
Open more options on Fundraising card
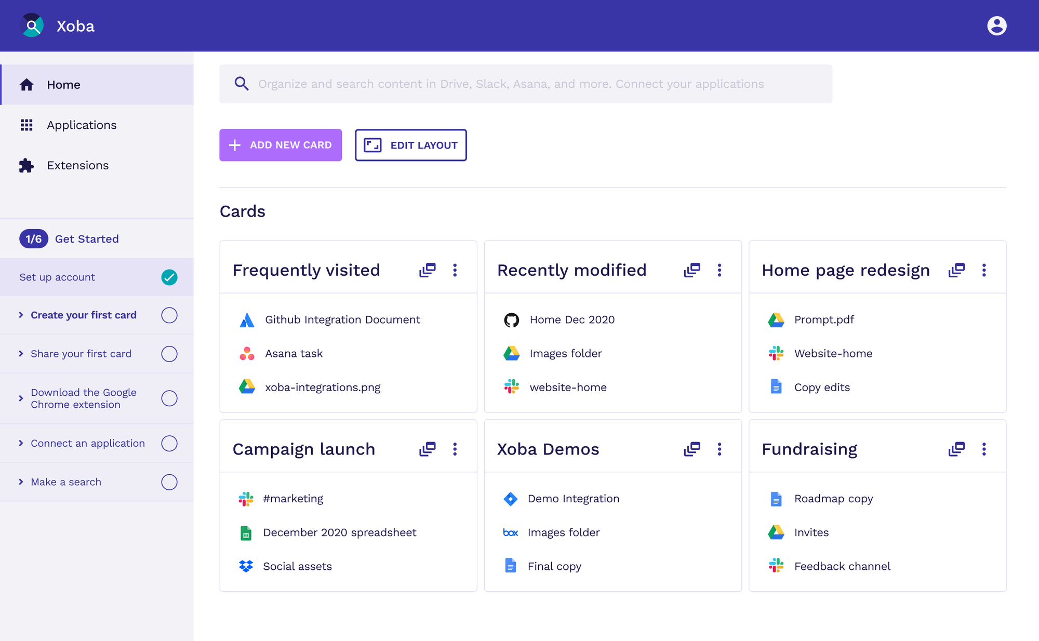983,449
